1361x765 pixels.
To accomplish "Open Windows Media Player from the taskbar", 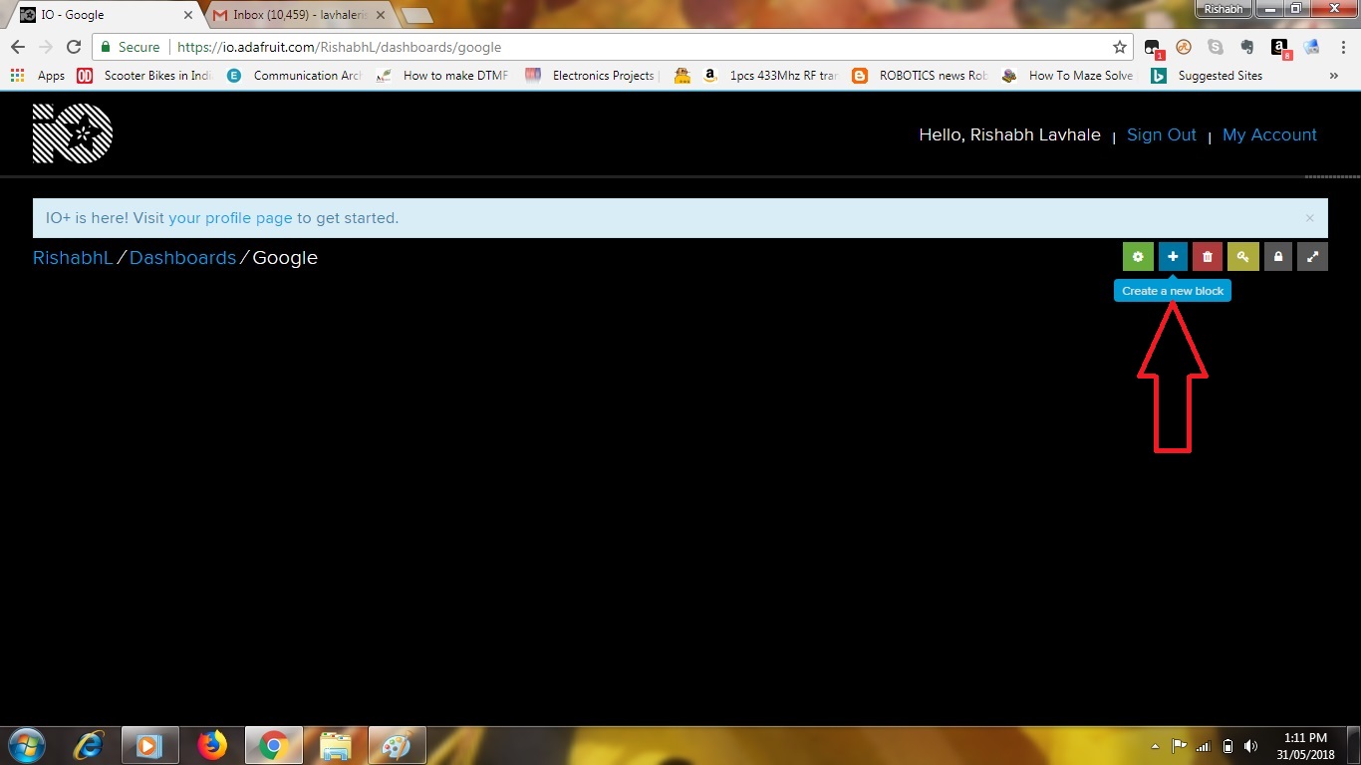I will (x=149, y=745).
